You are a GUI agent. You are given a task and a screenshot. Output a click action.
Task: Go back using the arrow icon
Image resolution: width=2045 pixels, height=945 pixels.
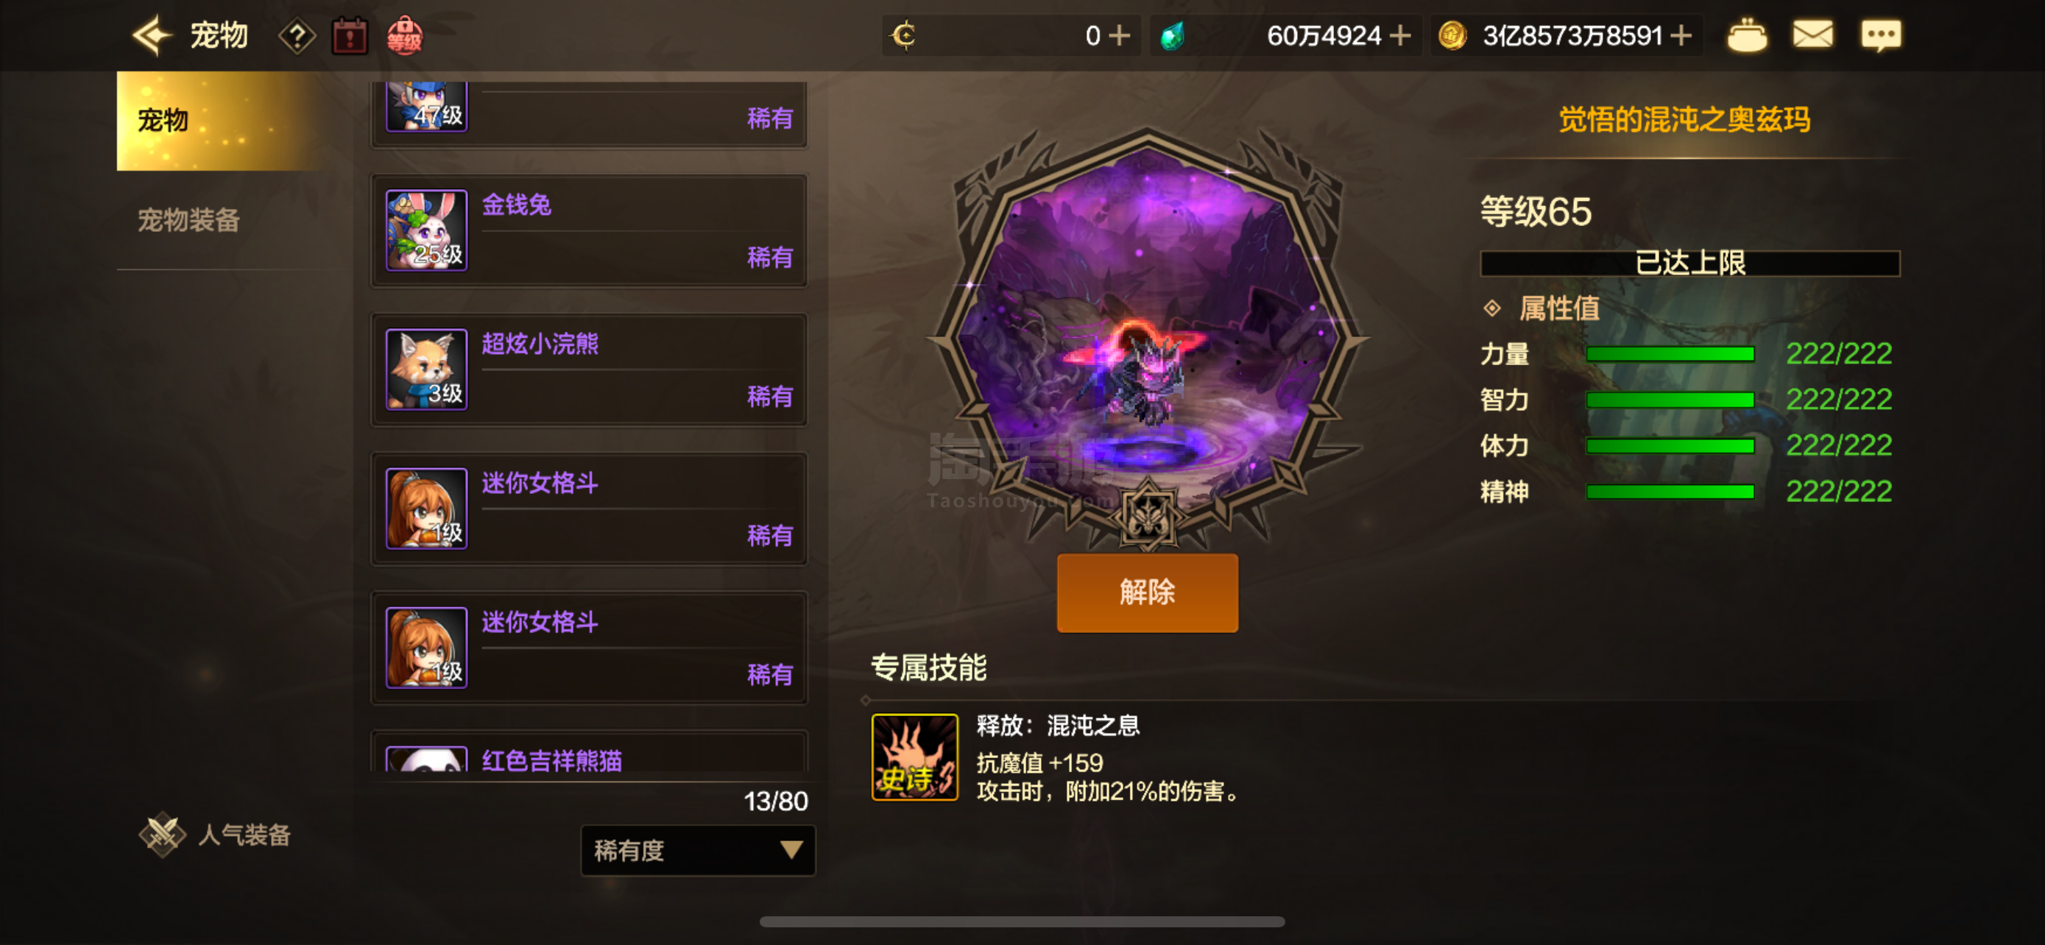click(x=152, y=36)
